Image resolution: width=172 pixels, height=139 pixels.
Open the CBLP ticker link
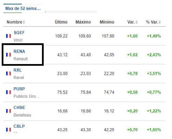(x=19, y=126)
